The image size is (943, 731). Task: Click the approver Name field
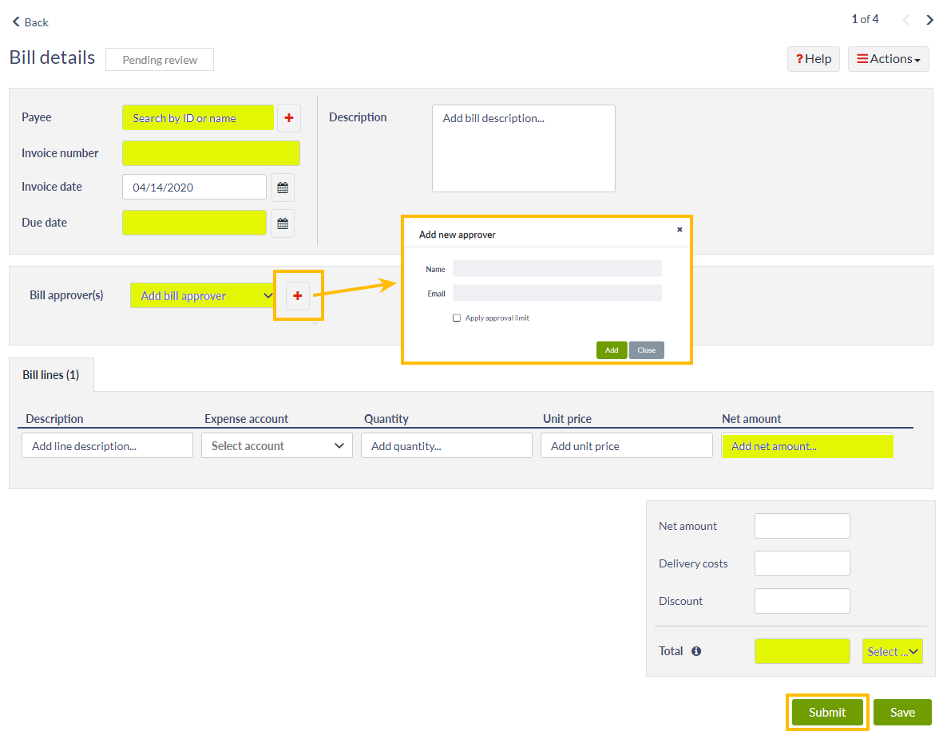point(557,268)
